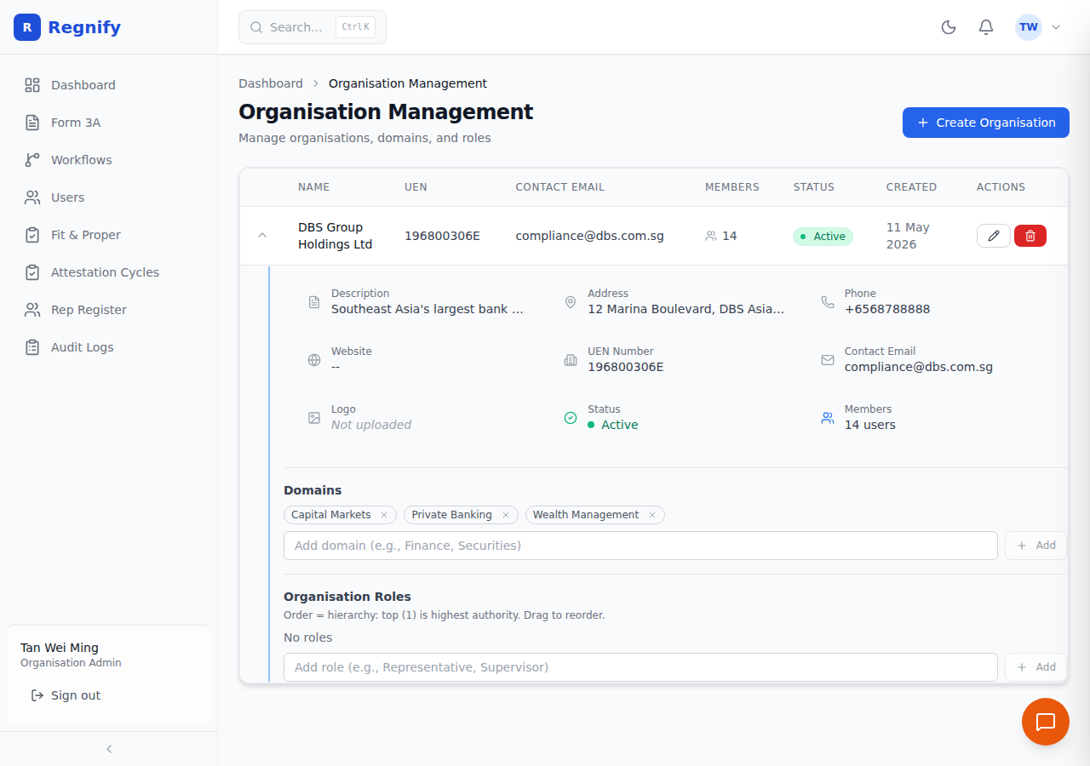Delete DBS Group Holdings organisation
Image resolution: width=1090 pixels, height=766 pixels.
[x=1030, y=236]
